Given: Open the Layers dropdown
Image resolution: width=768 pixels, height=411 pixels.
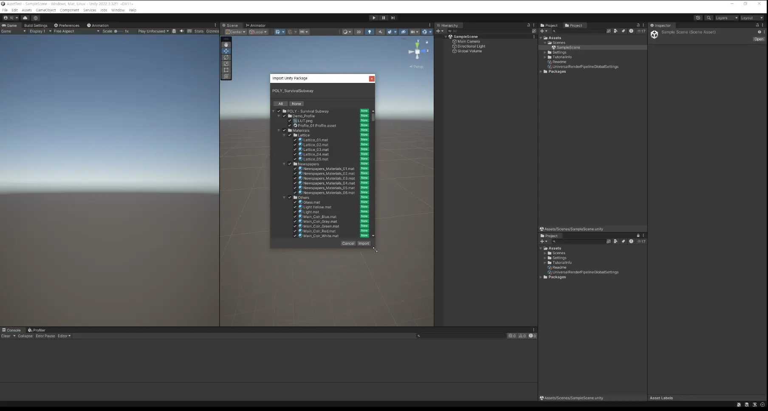Looking at the screenshot, I should (x=727, y=18).
